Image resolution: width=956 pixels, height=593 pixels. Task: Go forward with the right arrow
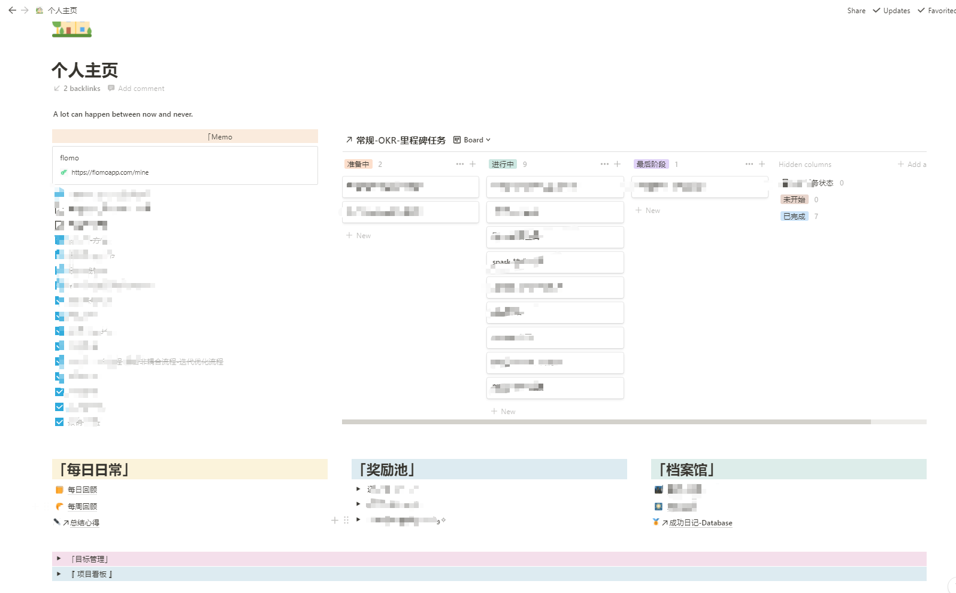point(25,10)
